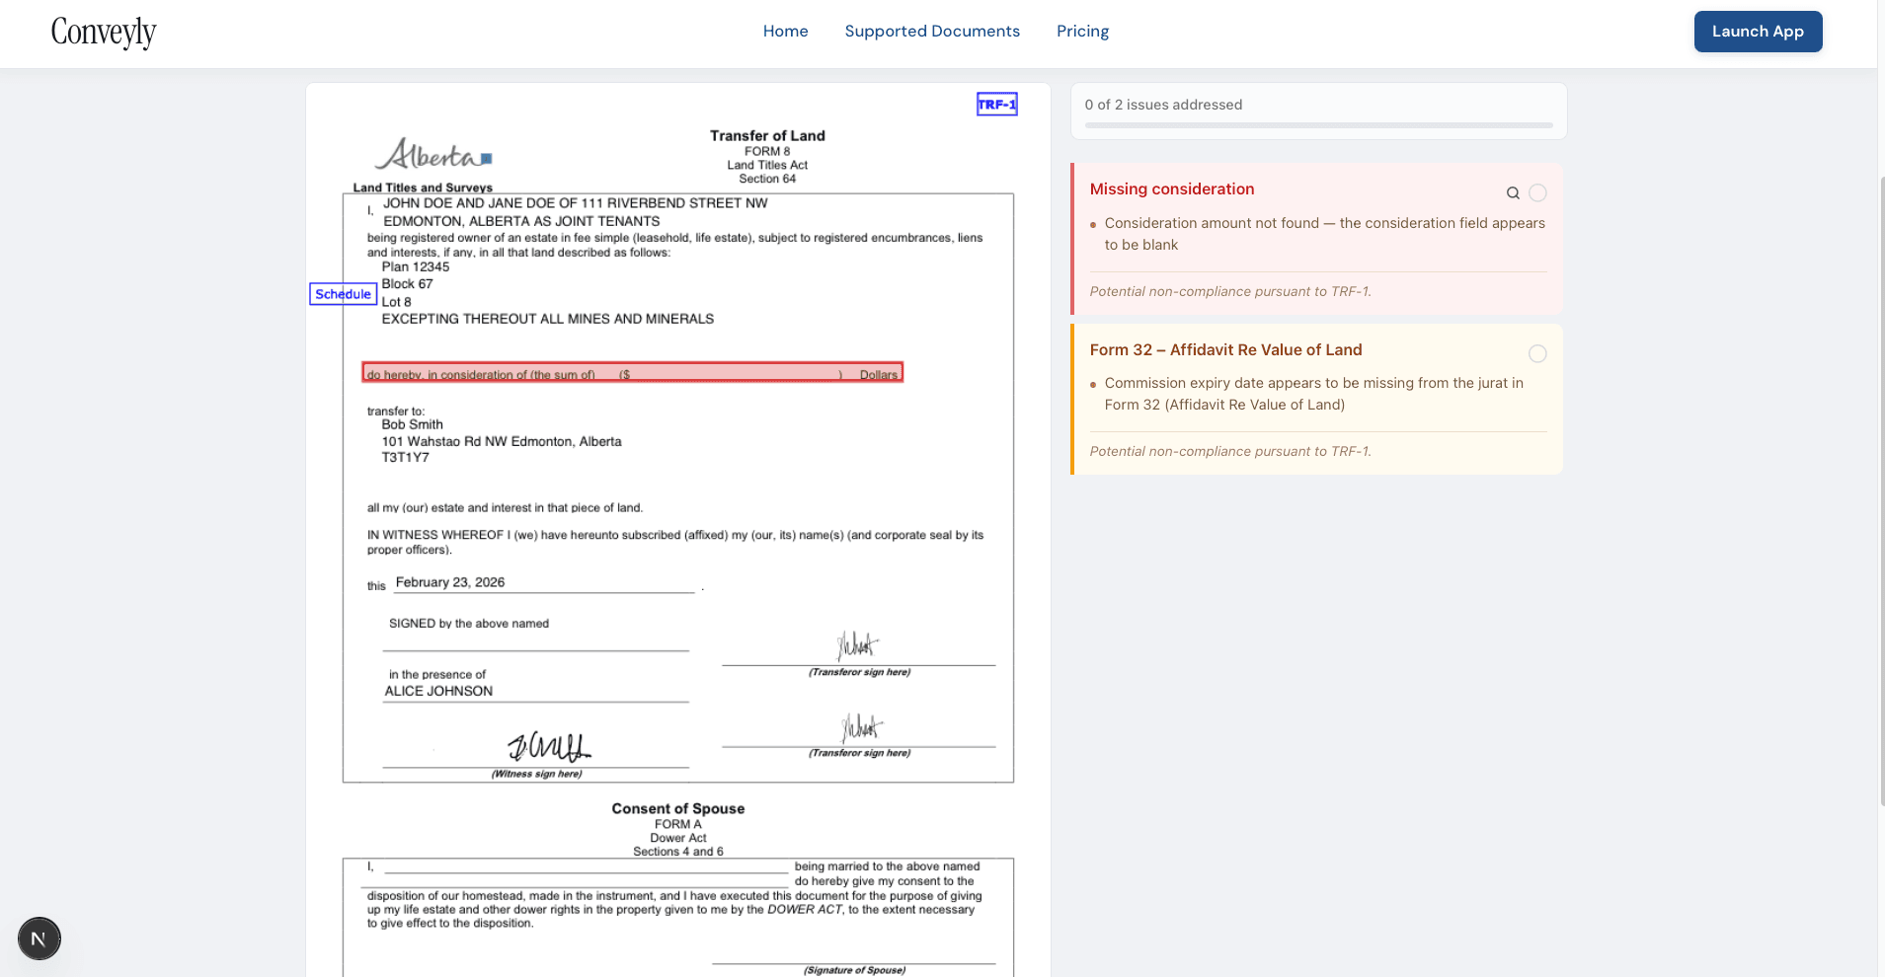Open the Home page
This screenshot has height=977, width=1885.
pos(785,32)
